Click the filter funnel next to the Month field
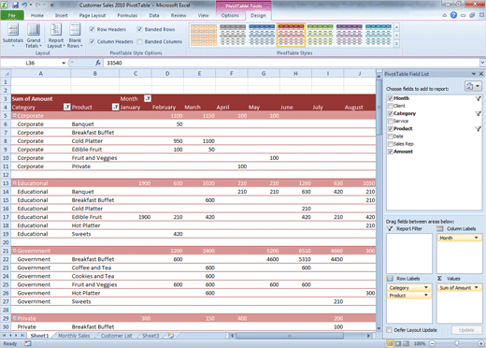The width and height of the screenshot is (486, 348). [478, 98]
